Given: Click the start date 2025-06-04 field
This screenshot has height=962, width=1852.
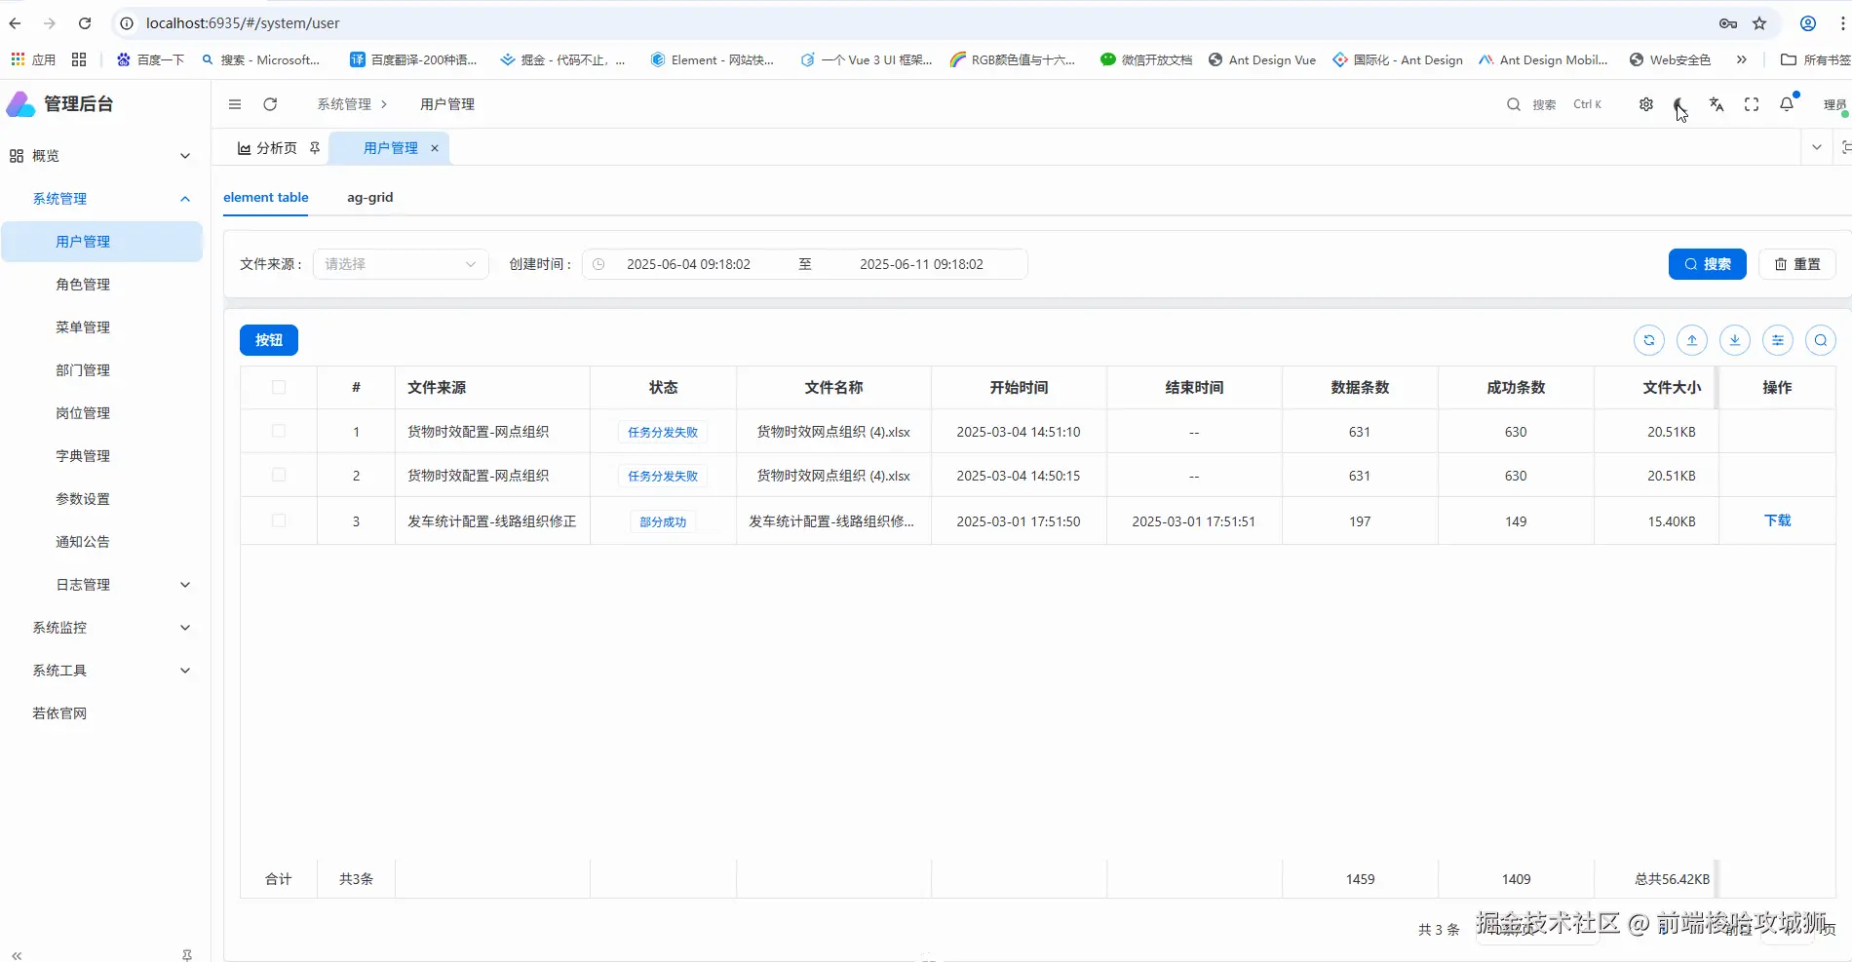Looking at the screenshot, I should pyautogui.click(x=688, y=264).
